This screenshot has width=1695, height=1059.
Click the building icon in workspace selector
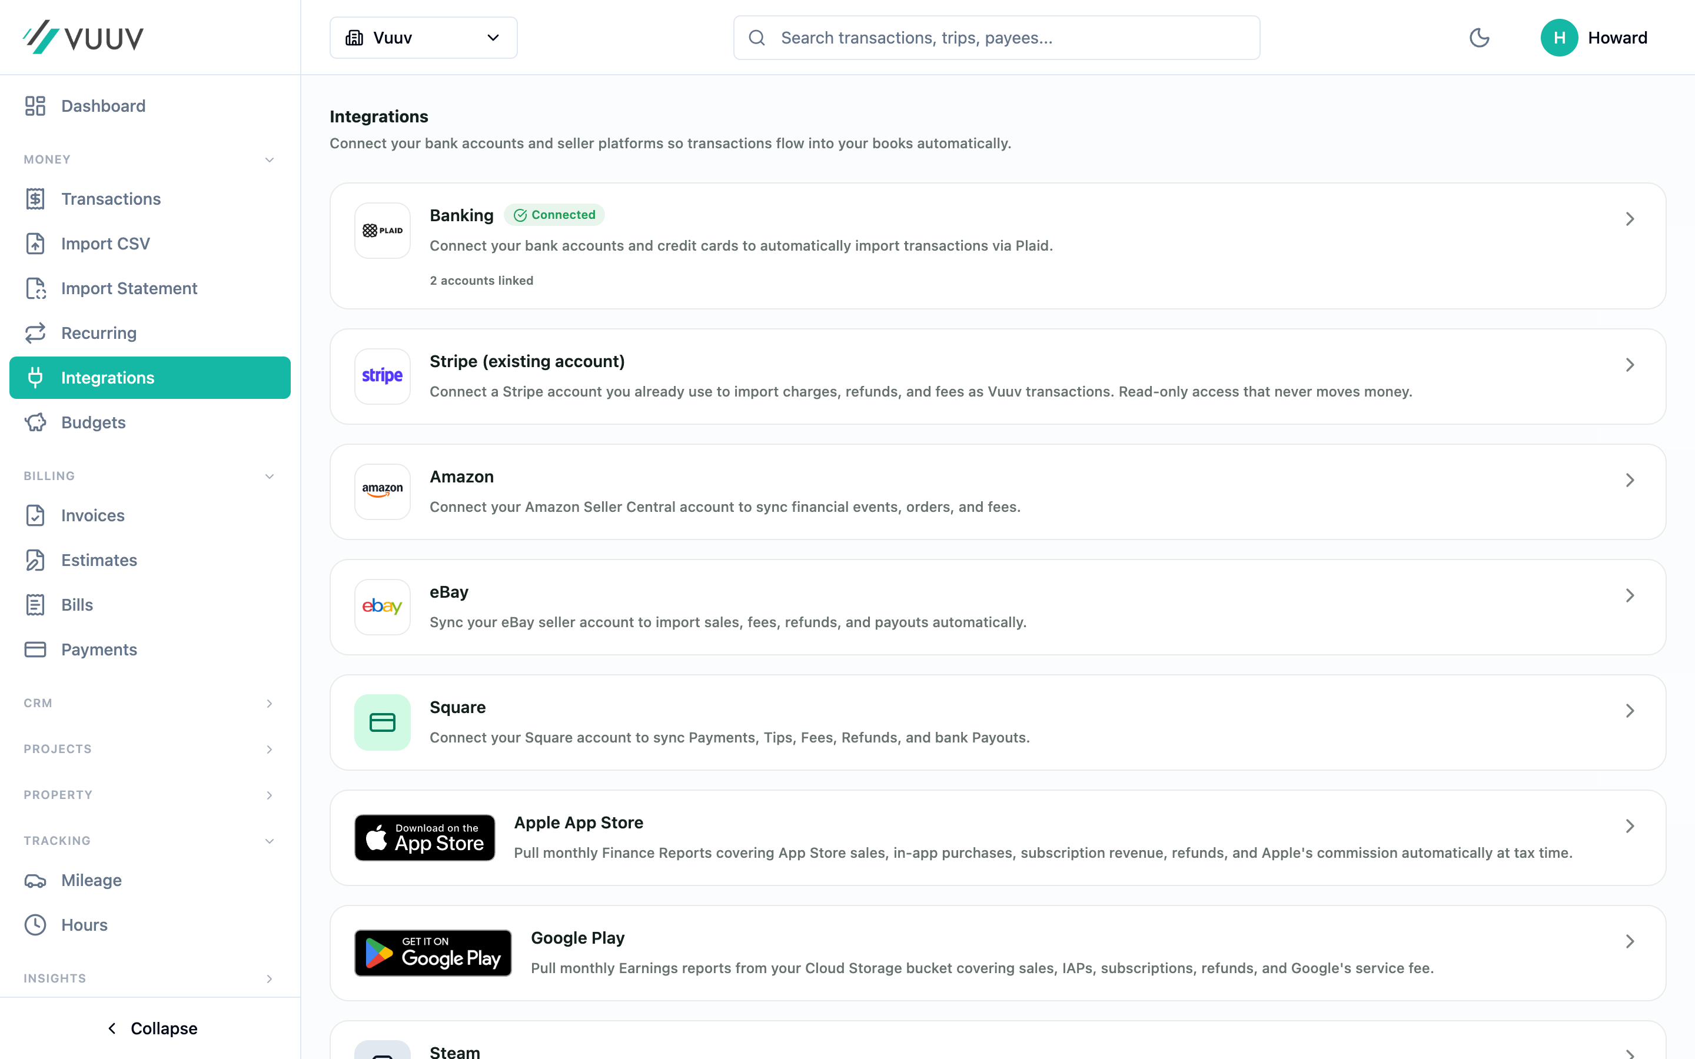point(354,38)
